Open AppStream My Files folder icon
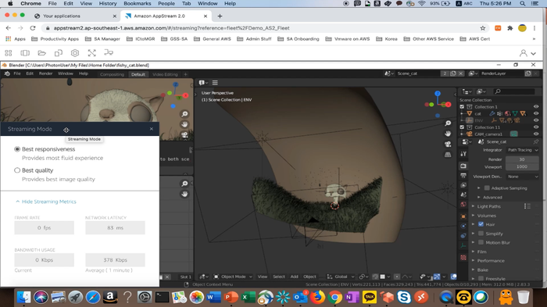Image resolution: width=547 pixels, height=307 pixels. pos(42,53)
